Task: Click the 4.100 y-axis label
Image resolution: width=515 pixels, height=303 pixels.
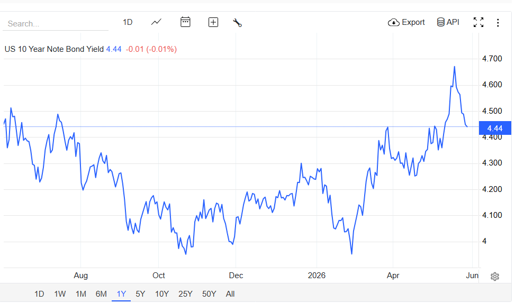Action: coord(492,215)
